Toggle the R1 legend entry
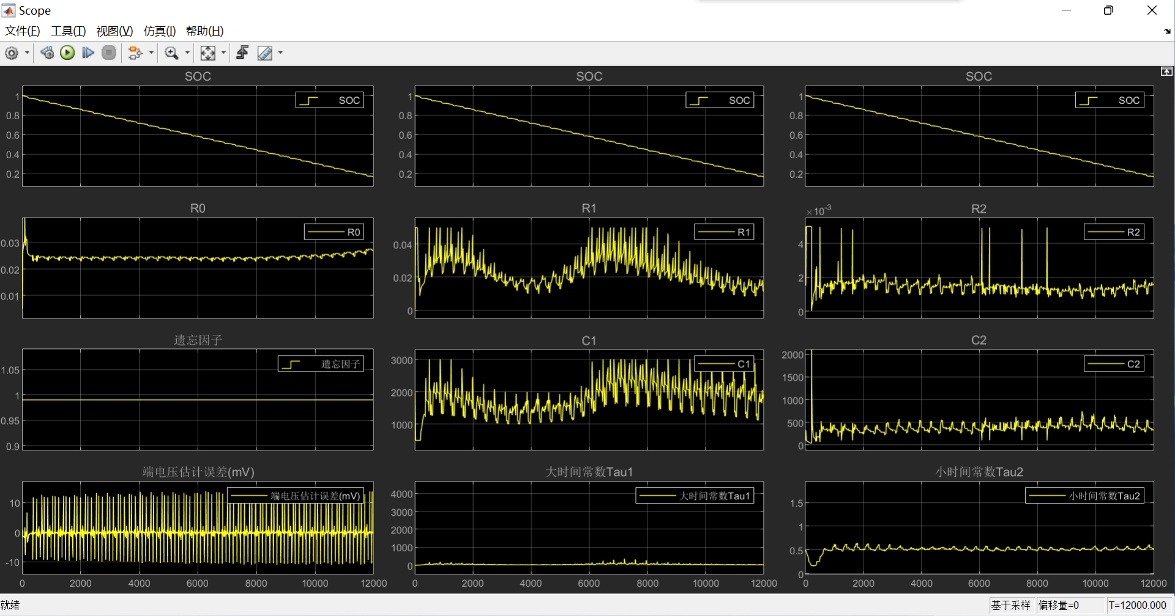Viewport: 1175px width, 616px height. [724, 232]
